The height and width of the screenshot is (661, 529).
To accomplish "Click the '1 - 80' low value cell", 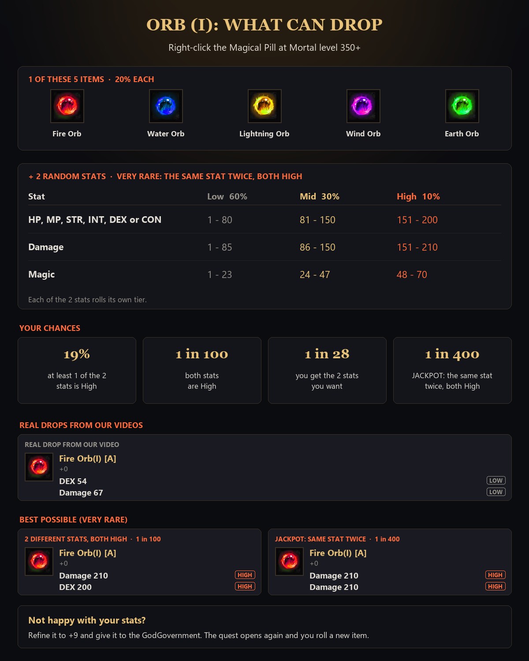I will point(220,220).
